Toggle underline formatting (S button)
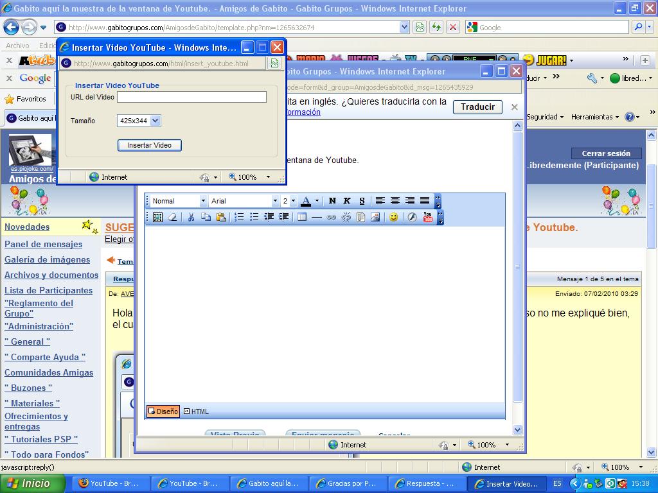658x493 pixels. pyautogui.click(x=362, y=201)
